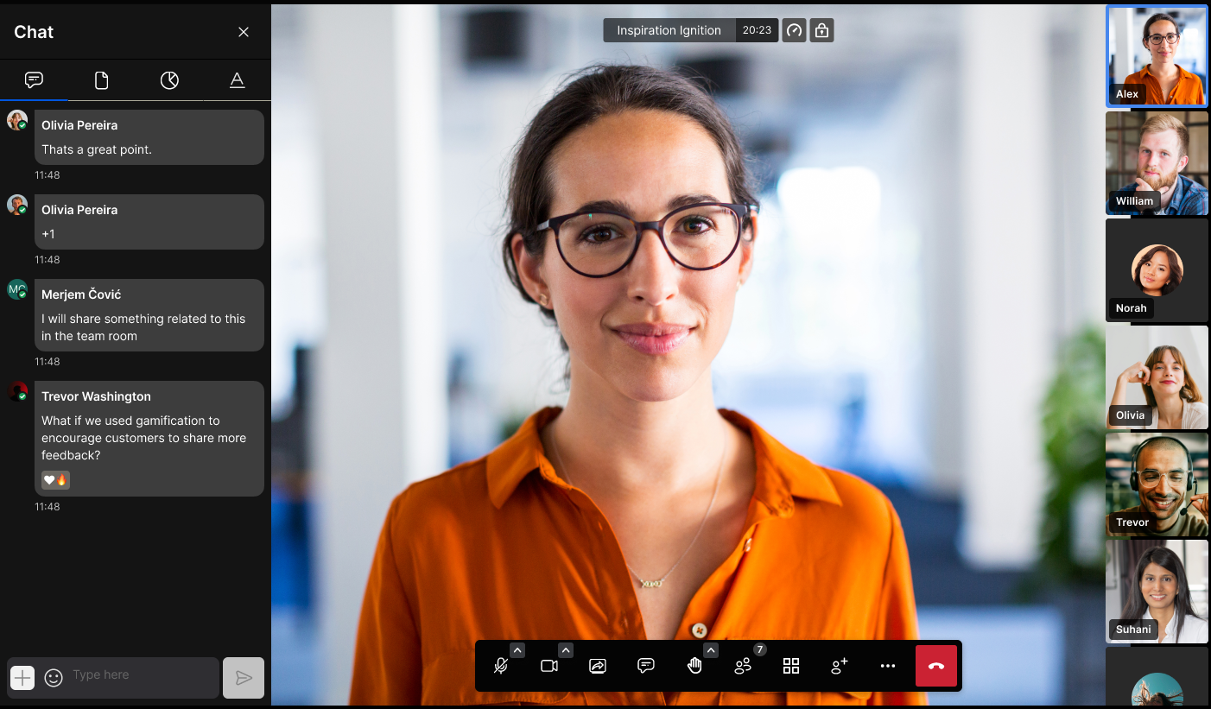Click 11:48 timestamp under Merjem Čović's message
Image resolution: width=1211 pixels, height=709 pixels.
click(x=48, y=362)
